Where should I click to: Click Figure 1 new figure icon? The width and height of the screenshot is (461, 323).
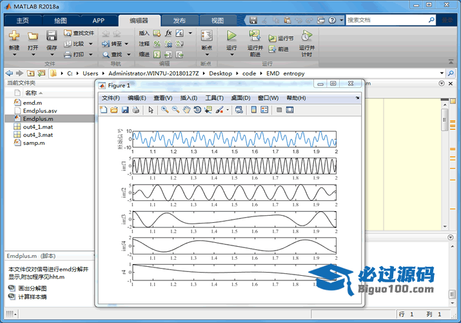(x=104, y=110)
